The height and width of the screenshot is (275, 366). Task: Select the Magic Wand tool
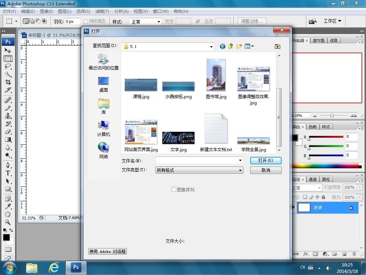(x=8, y=74)
